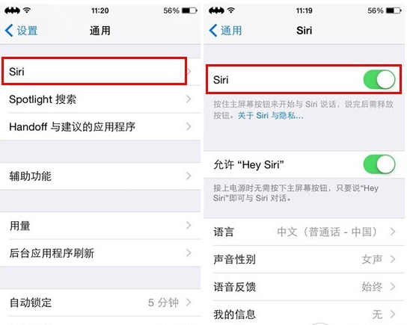407x325 pixels.
Task: Open 语音反馈 voice feedback setting
Action: [x=305, y=287]
